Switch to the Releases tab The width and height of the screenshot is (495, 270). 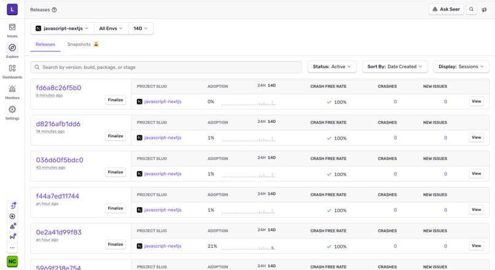pos(45,44)
